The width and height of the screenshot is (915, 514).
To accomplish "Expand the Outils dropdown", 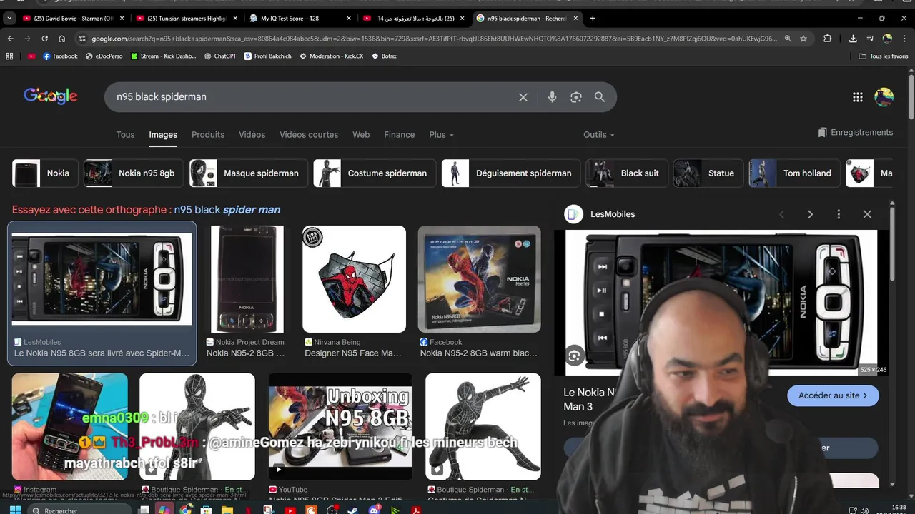I will pos(598,134).
